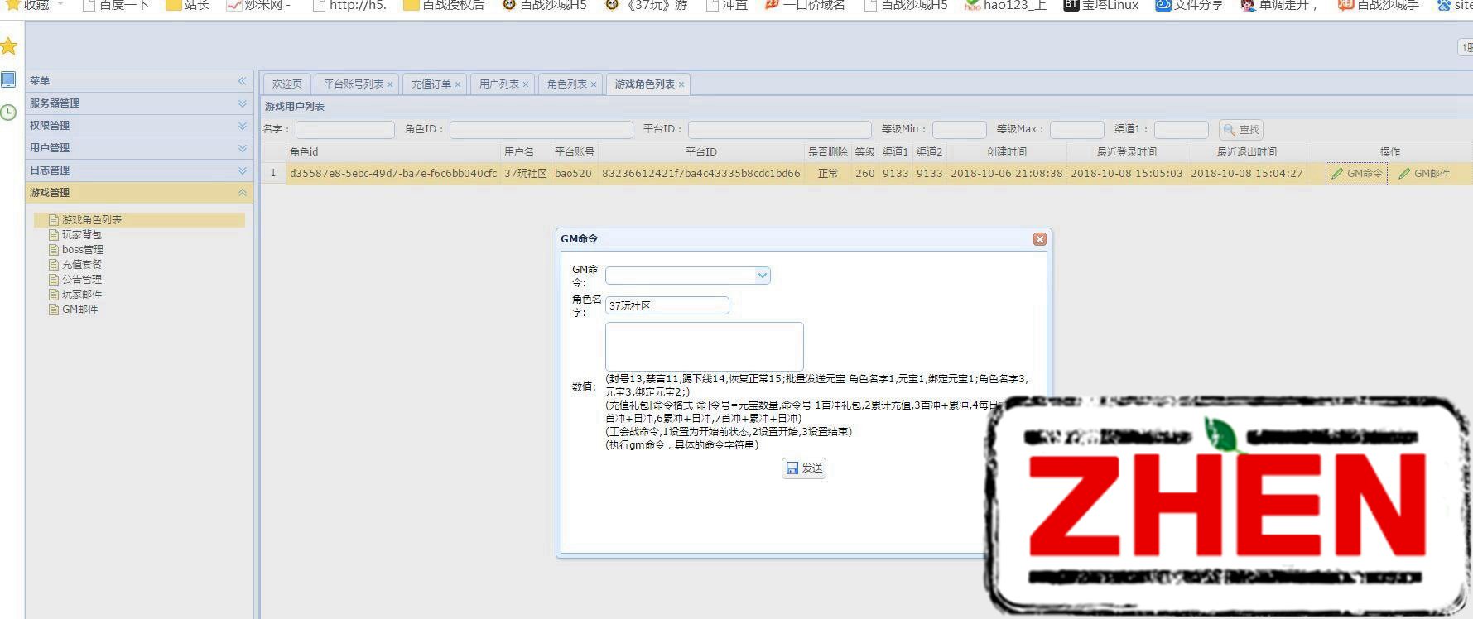
Task: Open the GM命令 dropdown list
Action: pos(762,276)
